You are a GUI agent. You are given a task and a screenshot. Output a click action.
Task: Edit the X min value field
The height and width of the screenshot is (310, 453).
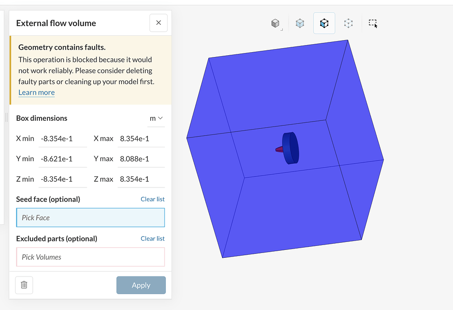pos(62,138)
